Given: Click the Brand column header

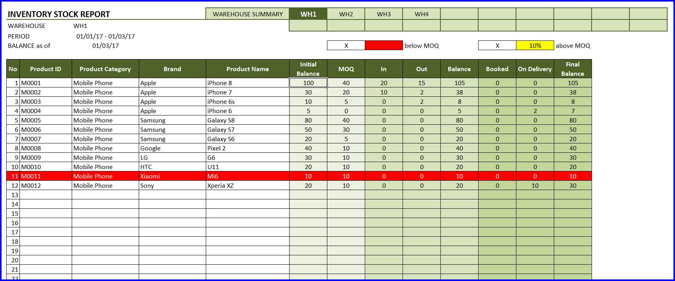Looking at the screenshot, I should pos(172,69).
